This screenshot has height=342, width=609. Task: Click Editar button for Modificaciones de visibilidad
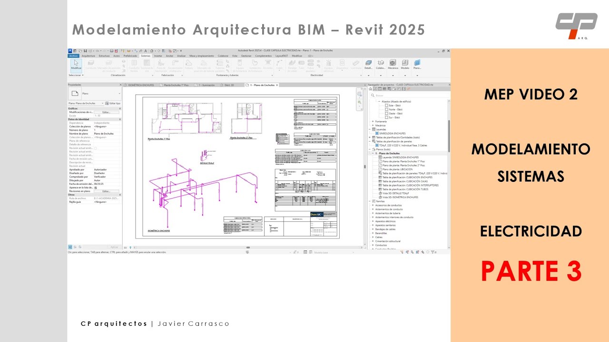point(106,112)
